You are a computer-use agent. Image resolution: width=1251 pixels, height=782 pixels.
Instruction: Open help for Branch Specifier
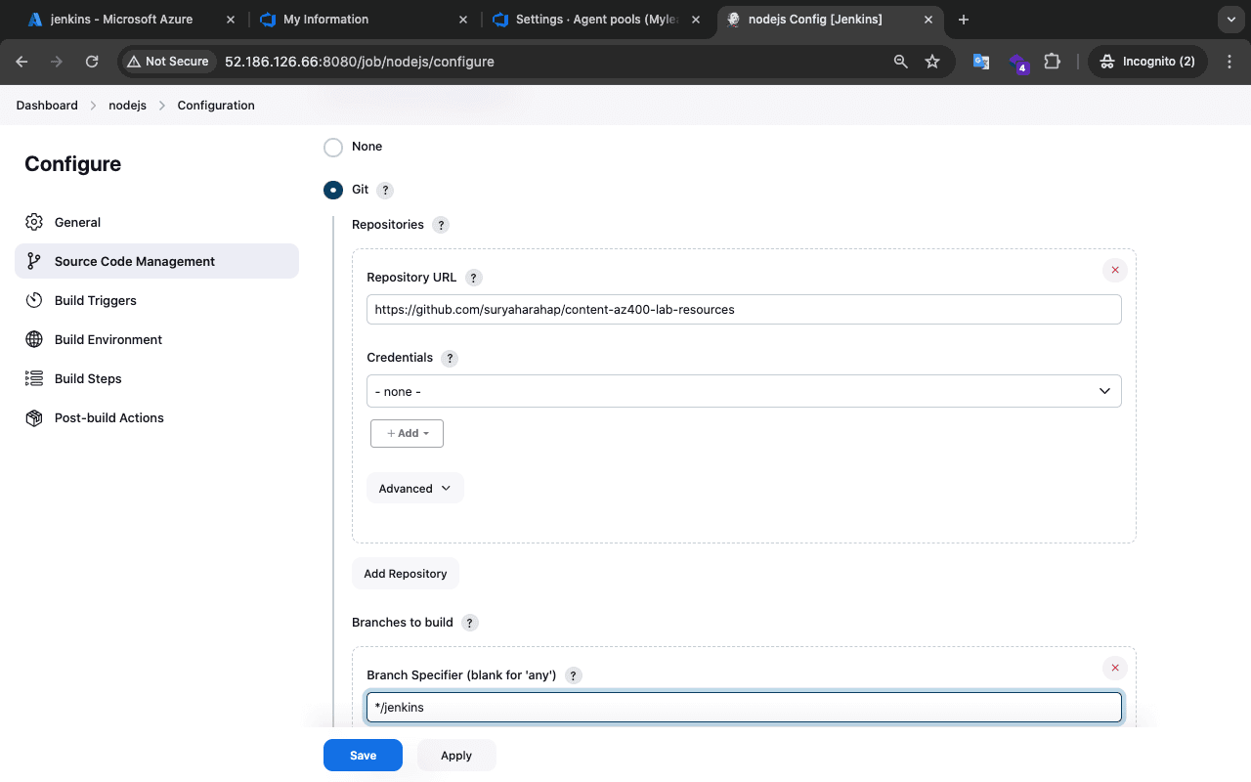(574, 675)
